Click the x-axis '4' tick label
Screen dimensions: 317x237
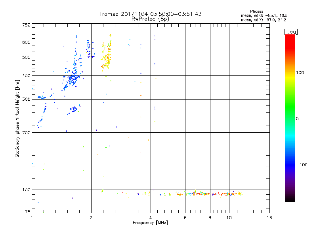pyautogui.click(x=151, y=218)
